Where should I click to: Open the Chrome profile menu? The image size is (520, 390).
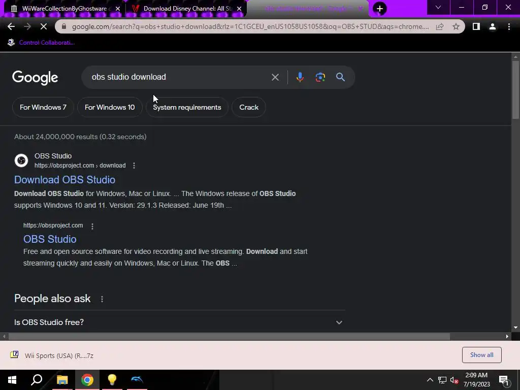tap(493, 26)
